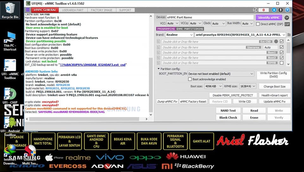
Task: Switch to the FACTORY IMAGE tab
Action: click(102, 10)
